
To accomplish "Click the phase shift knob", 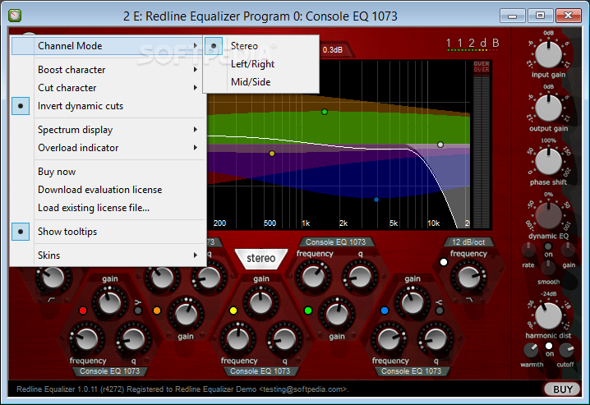I will pos(548,162).
